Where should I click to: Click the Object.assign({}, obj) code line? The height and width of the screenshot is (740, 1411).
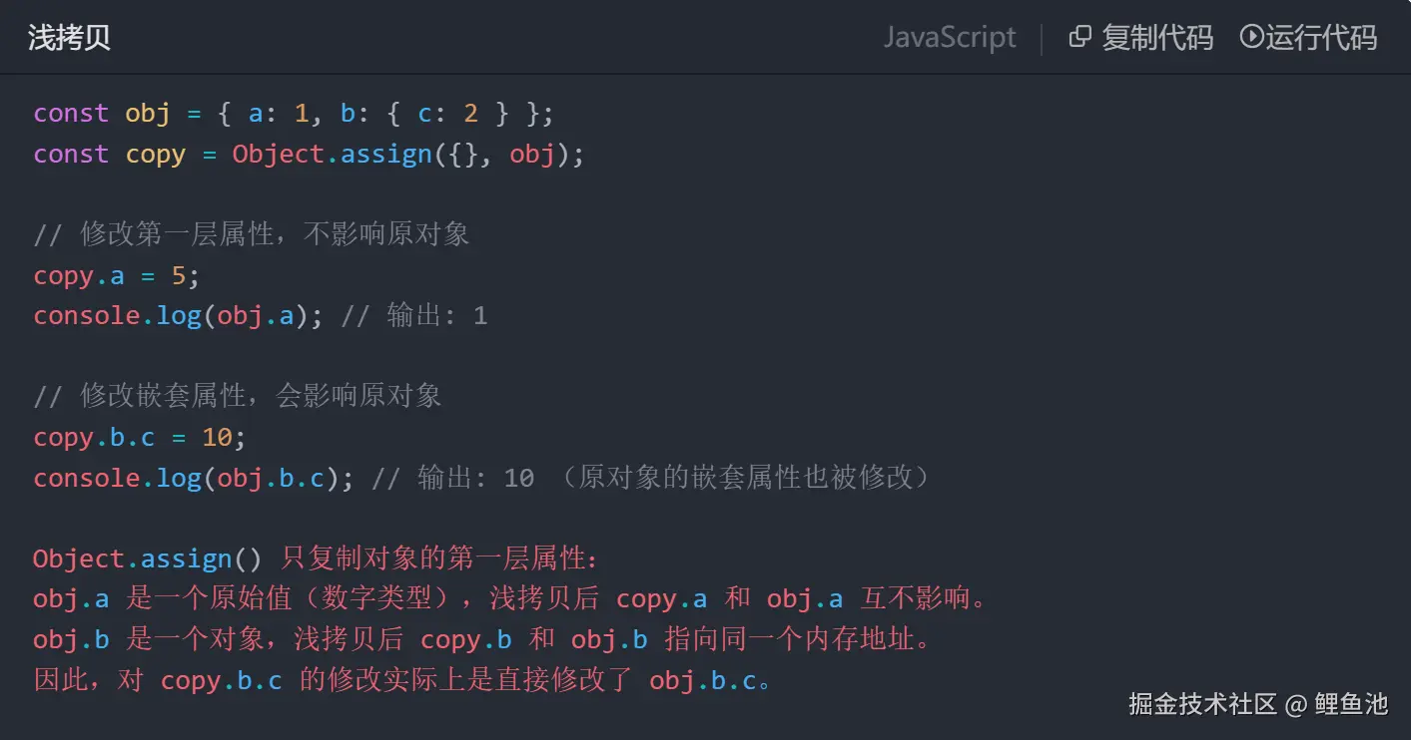(309, 155)
